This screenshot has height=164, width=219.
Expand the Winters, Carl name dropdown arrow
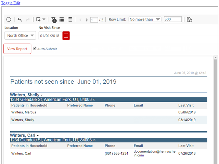pyautogui.click(x=37, y=136)
